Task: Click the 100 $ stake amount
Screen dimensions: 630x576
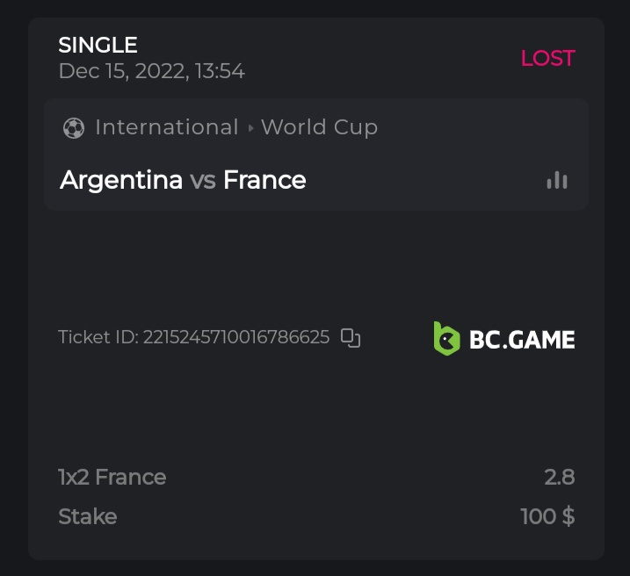Action: click(547, 516)
